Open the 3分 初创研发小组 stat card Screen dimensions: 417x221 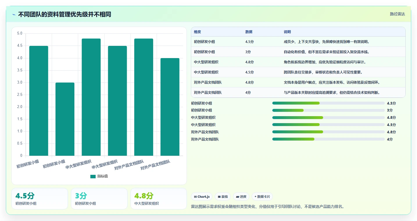[x=99, y=199]
